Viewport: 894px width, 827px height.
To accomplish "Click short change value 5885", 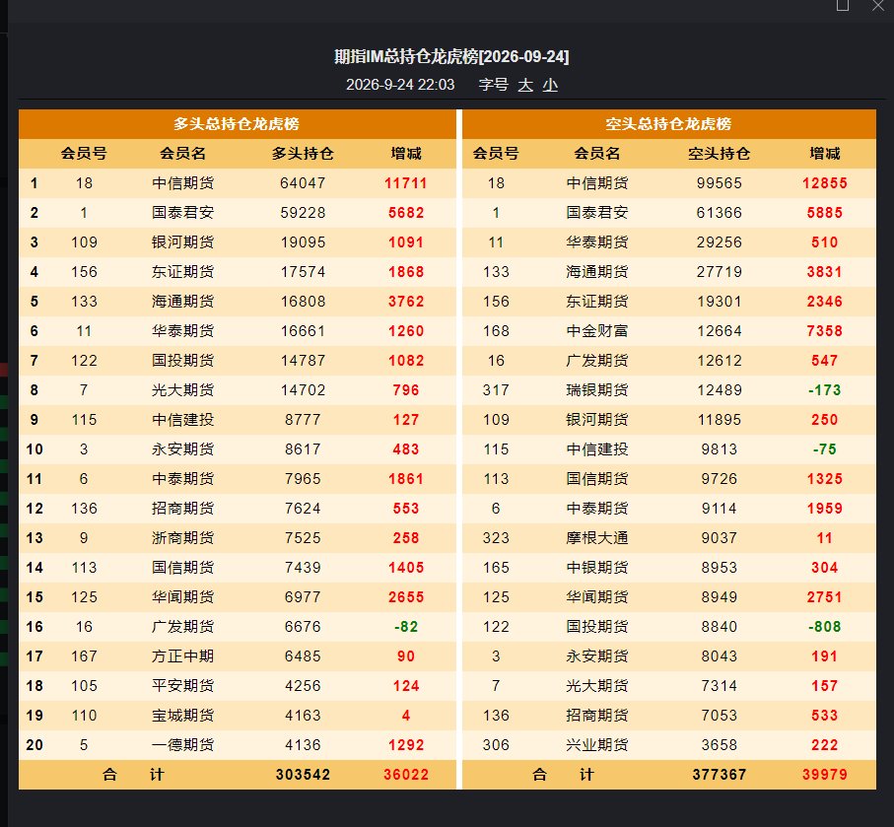I will pos(824,213).
